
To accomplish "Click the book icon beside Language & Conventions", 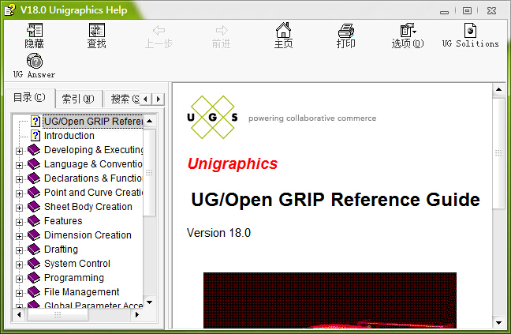I will pos(34,163).
